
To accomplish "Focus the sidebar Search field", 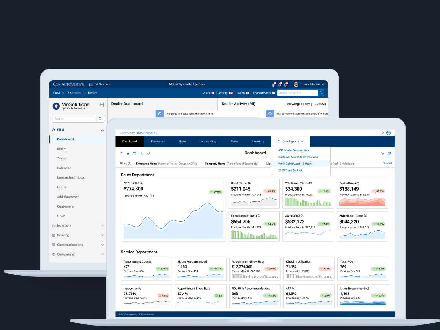I will (74, 119).
